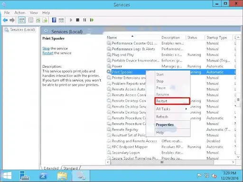Click the Stop the service link
This screenshot has height=182, width=243.
tap(46, 48)
